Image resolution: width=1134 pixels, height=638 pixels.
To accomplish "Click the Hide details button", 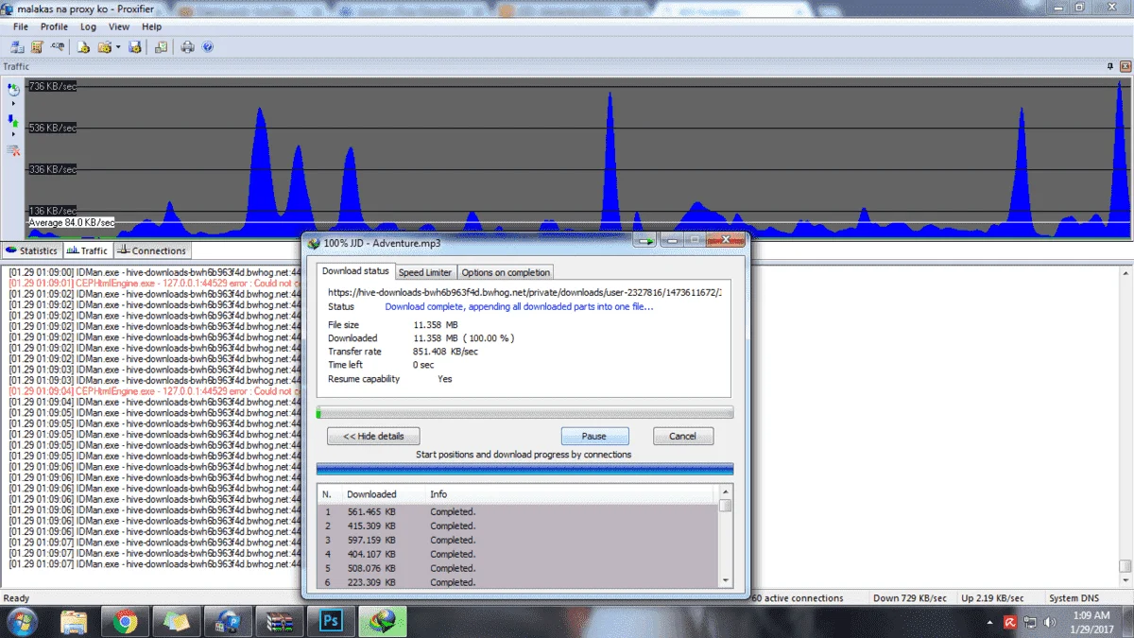I will pos(373,436).
